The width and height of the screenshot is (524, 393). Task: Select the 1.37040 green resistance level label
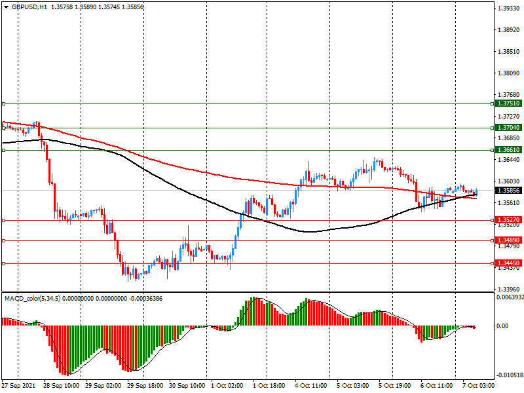pyautogui.click(x=508, y=128)
